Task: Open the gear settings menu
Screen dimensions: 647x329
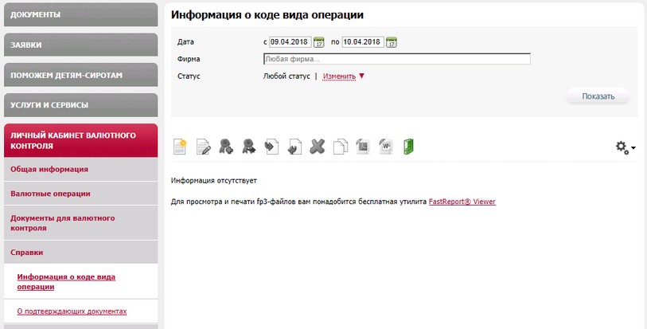Action: [x=626, y=147]
